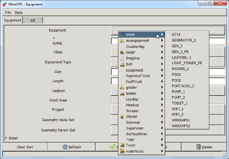Expand the Scraper submenu arrow

(162, 111)
